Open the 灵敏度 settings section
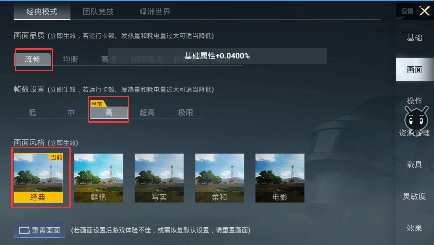The width and height of the screenshot is (434, 245). click(415, 197)
